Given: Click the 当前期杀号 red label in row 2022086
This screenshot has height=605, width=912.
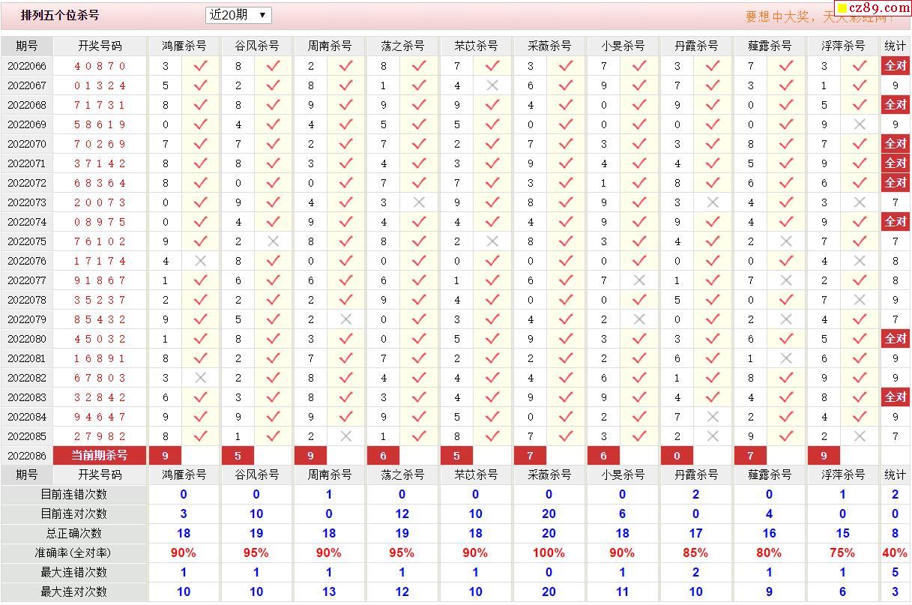Looking at the screenshot, I should [100, 455].
